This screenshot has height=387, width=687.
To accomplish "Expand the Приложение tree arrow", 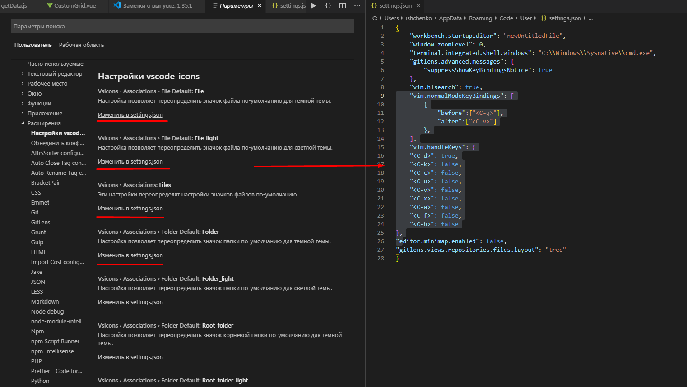I will coord(23,113).
